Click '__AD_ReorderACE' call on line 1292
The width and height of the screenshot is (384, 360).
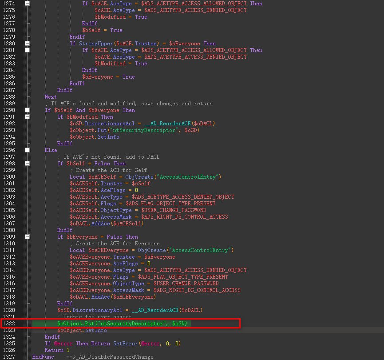(167, 124)
